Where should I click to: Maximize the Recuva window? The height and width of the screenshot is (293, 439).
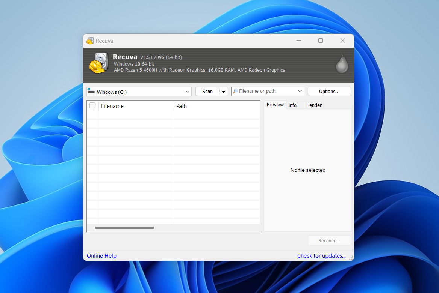(x=321, y=41)
